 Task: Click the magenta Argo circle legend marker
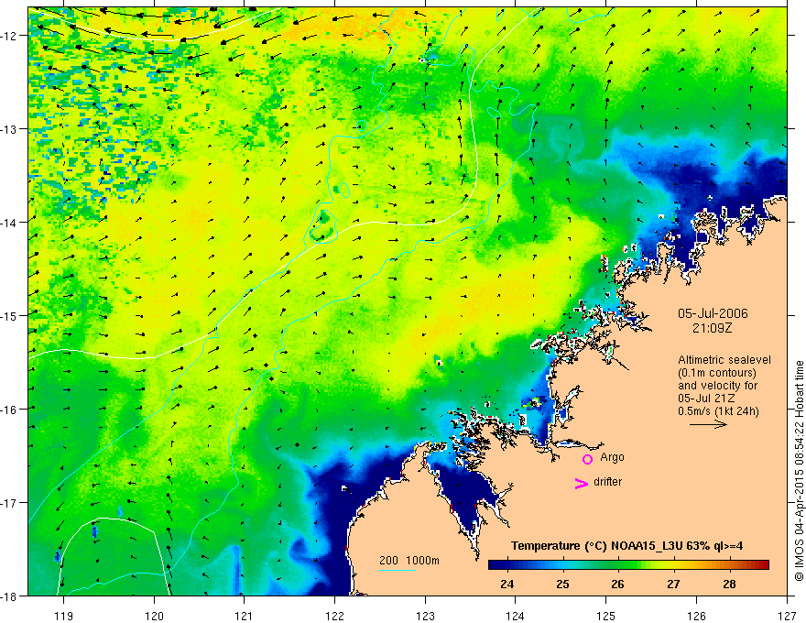click(x=587, y=459)
